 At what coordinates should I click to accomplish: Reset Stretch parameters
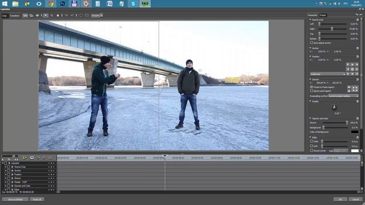click(358, 80)
